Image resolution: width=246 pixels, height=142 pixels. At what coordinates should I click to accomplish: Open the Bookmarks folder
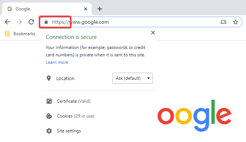pos(20,34)
